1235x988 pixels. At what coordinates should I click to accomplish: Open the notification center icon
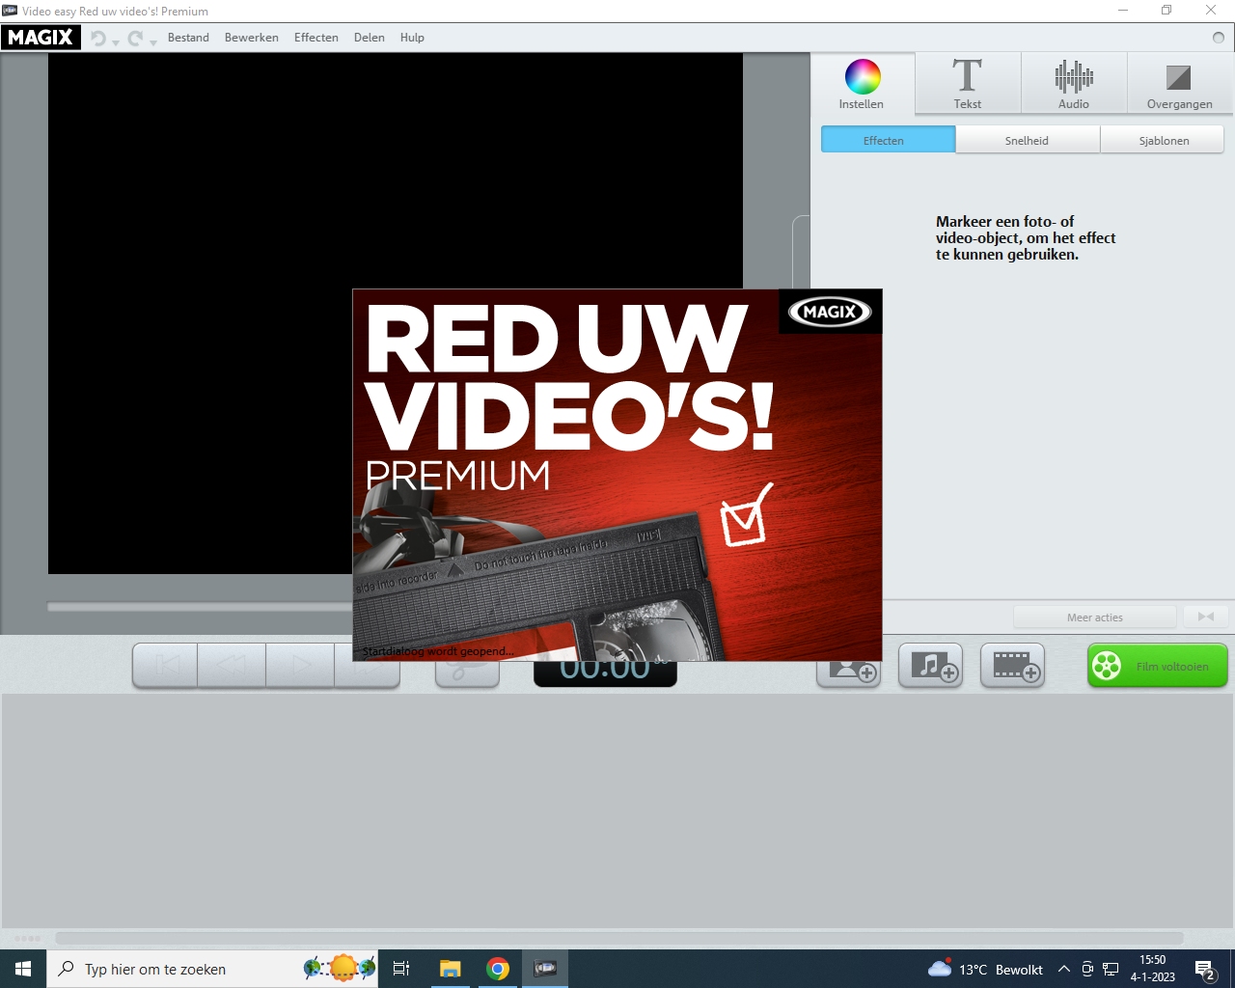[1205, 969]
